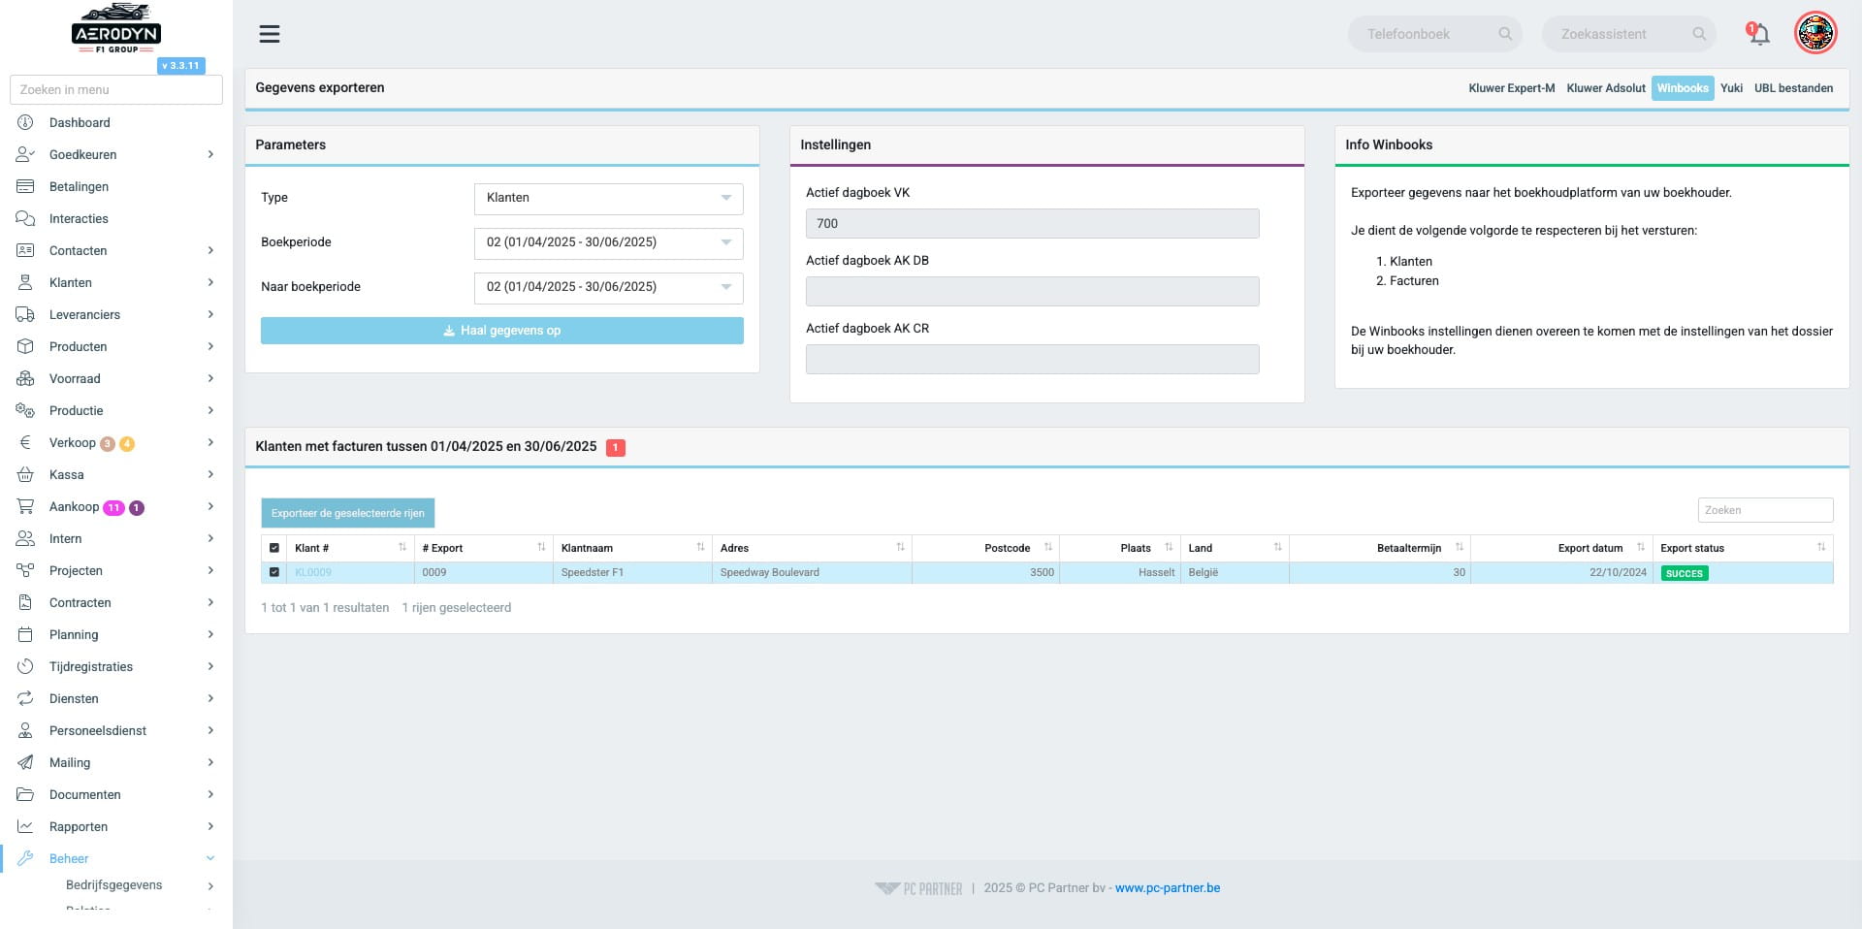Screen dimensions: 1862x929
Task: Click the Aerodyn F1 Group logo
Action: [116, 29]
